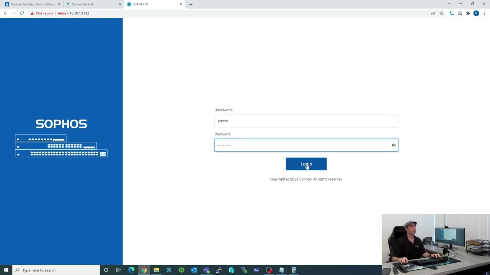Open the green gear app on taskbar

(x=181, y=270)
